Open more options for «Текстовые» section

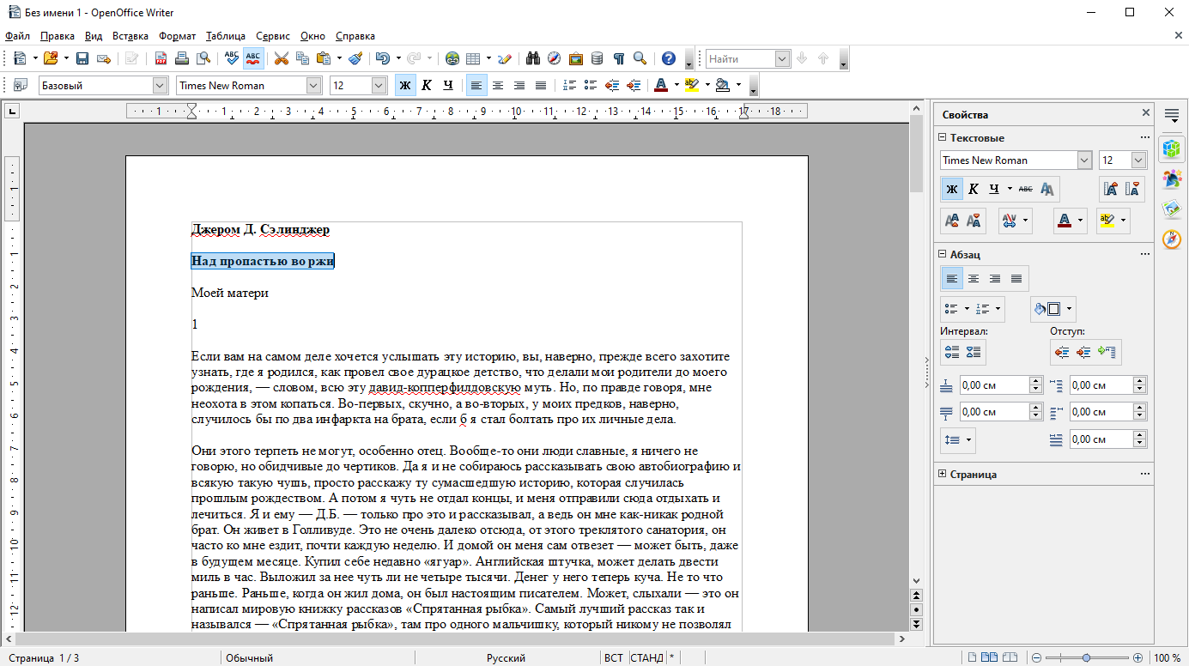1144,137
